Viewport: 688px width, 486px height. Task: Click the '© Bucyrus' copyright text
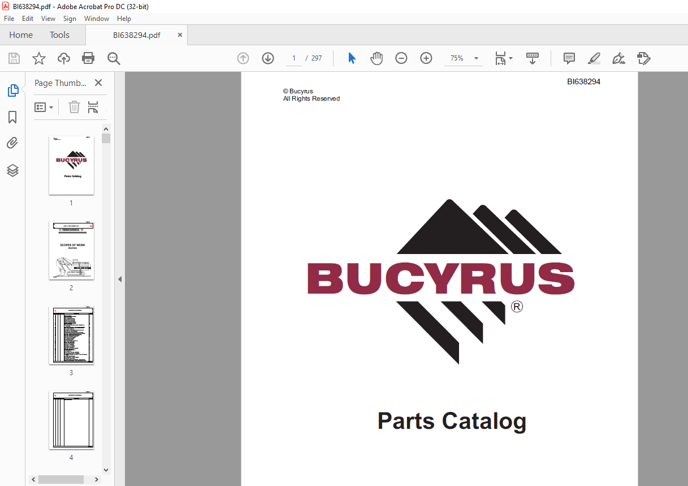click(x=298, y=91)
